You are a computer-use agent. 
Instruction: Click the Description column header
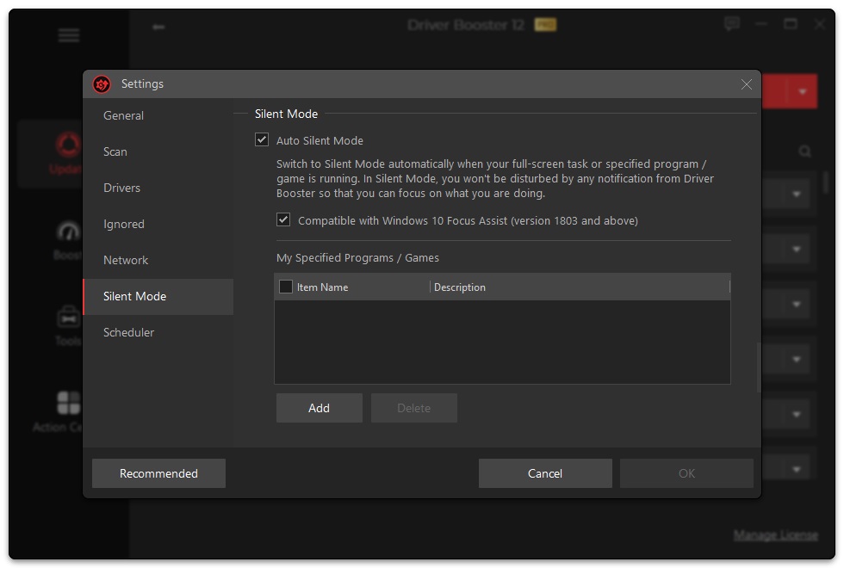click(580, 287)
